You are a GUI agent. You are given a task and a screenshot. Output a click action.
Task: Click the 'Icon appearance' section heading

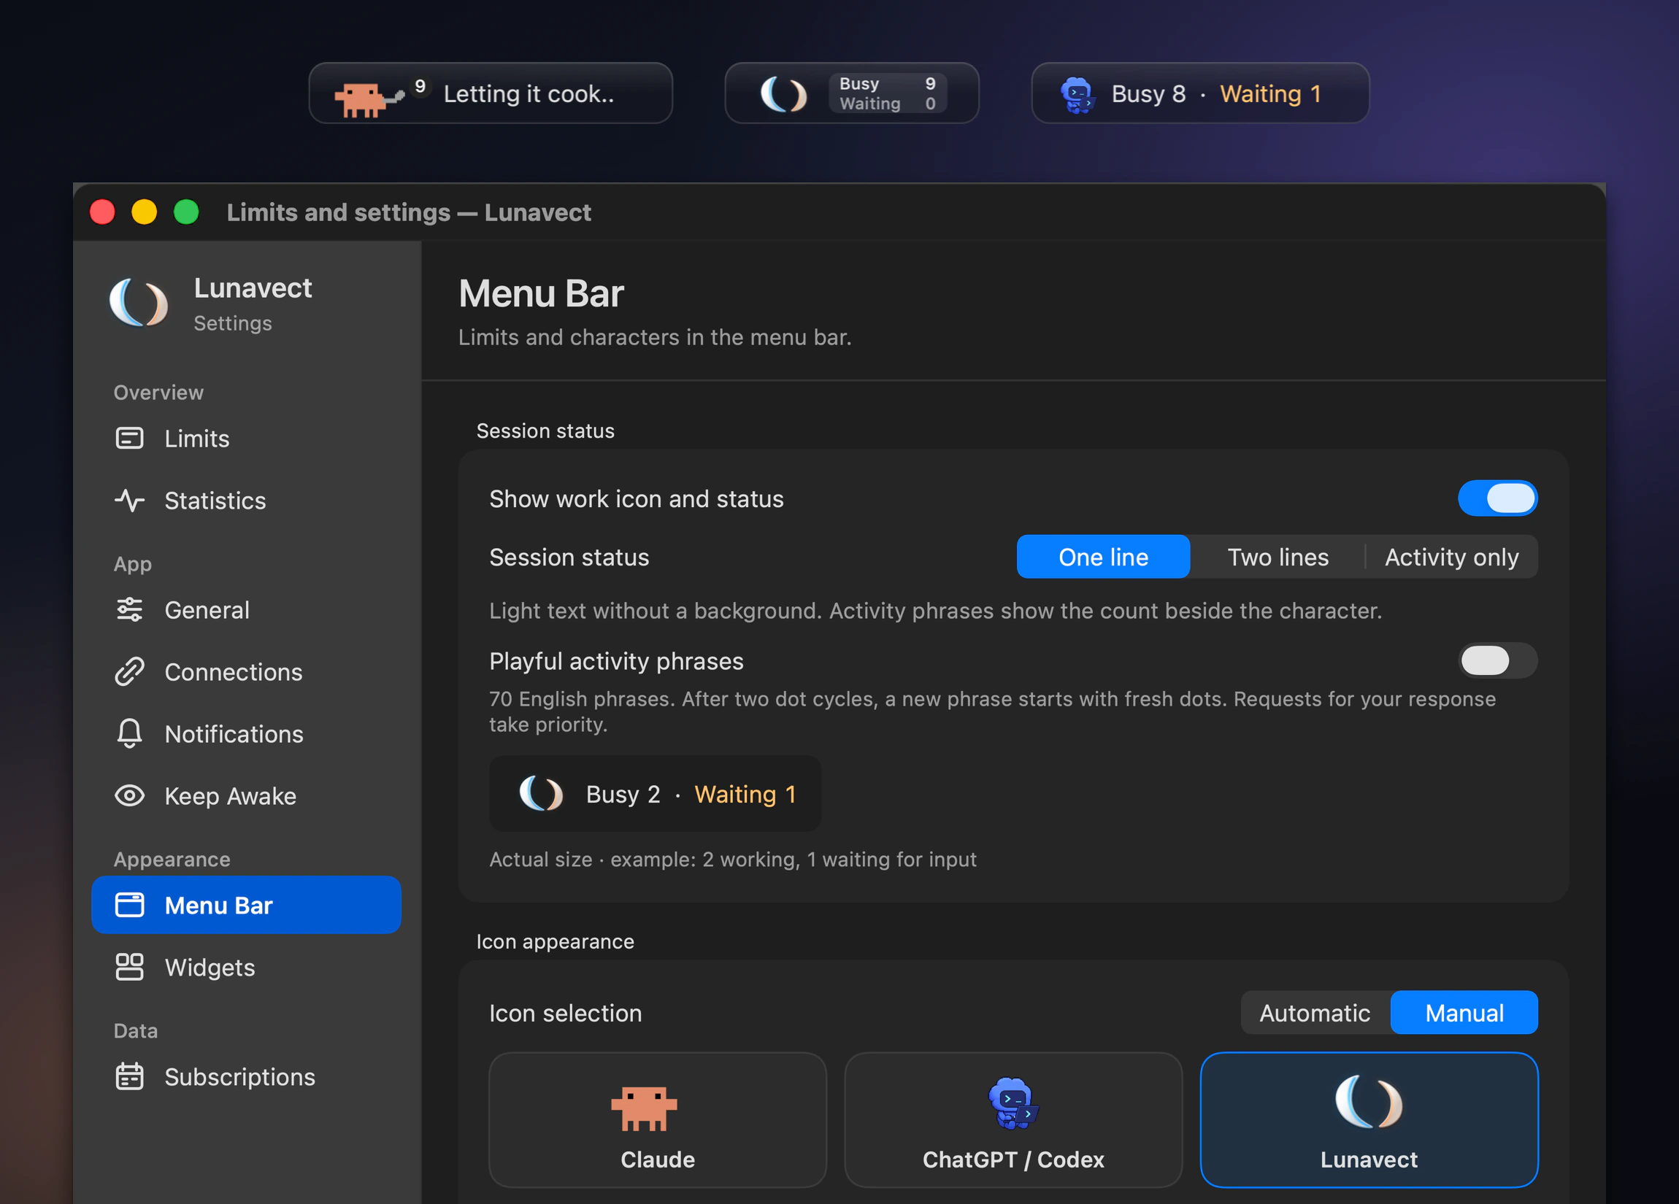coord(555,941)
